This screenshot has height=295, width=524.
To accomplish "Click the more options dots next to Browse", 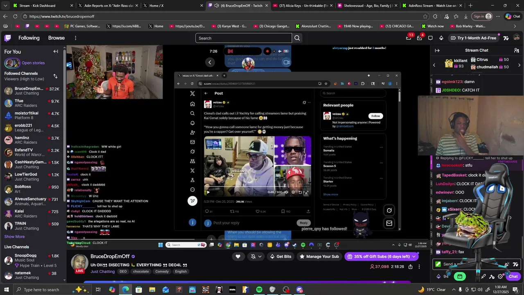I will tap(75, 38).
